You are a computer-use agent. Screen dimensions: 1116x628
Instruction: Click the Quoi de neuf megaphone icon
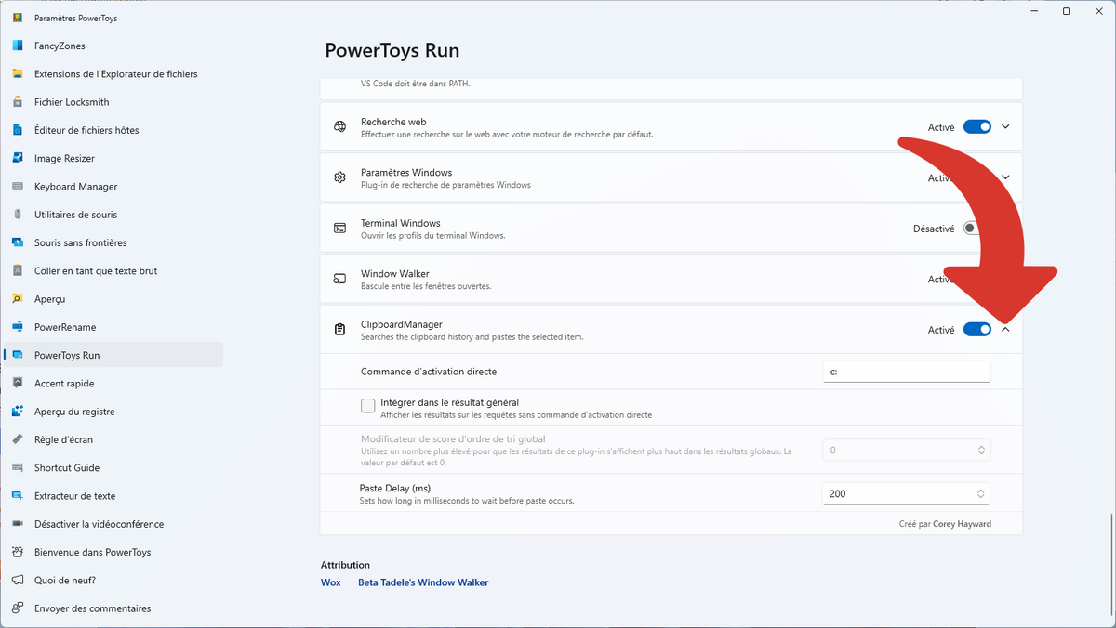click(x=18, y=580)
